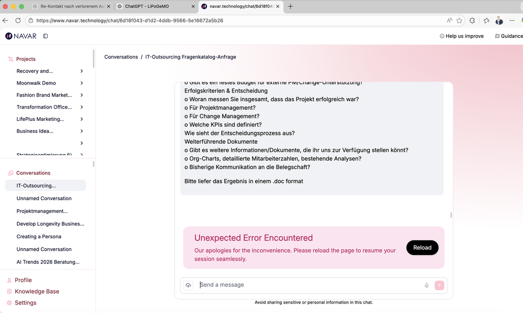The height and width of the screenshot is (313, 523).
Task: Expand the LifePlus Marketing project chevron
Action: [x=82, y=119]
